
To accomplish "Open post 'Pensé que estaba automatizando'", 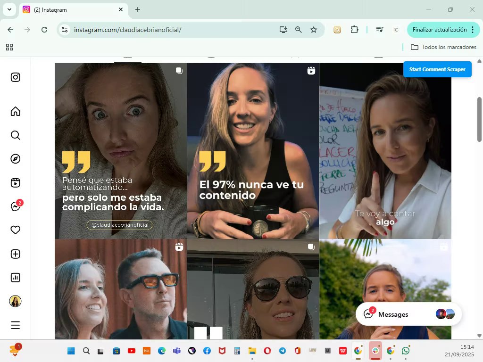I will point(121,151).
